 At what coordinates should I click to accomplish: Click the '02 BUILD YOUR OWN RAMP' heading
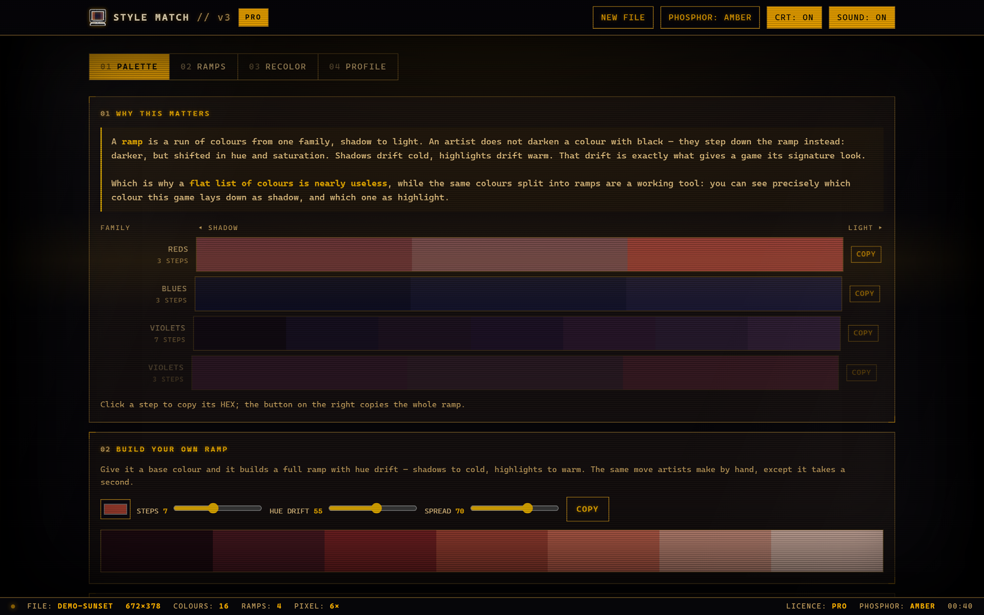[x=164, y=449]
